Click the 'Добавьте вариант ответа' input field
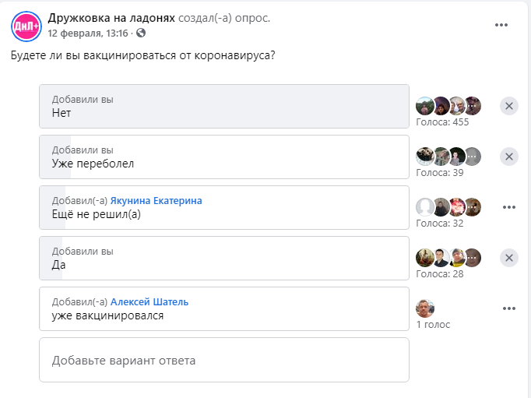 tap(224, 360)
